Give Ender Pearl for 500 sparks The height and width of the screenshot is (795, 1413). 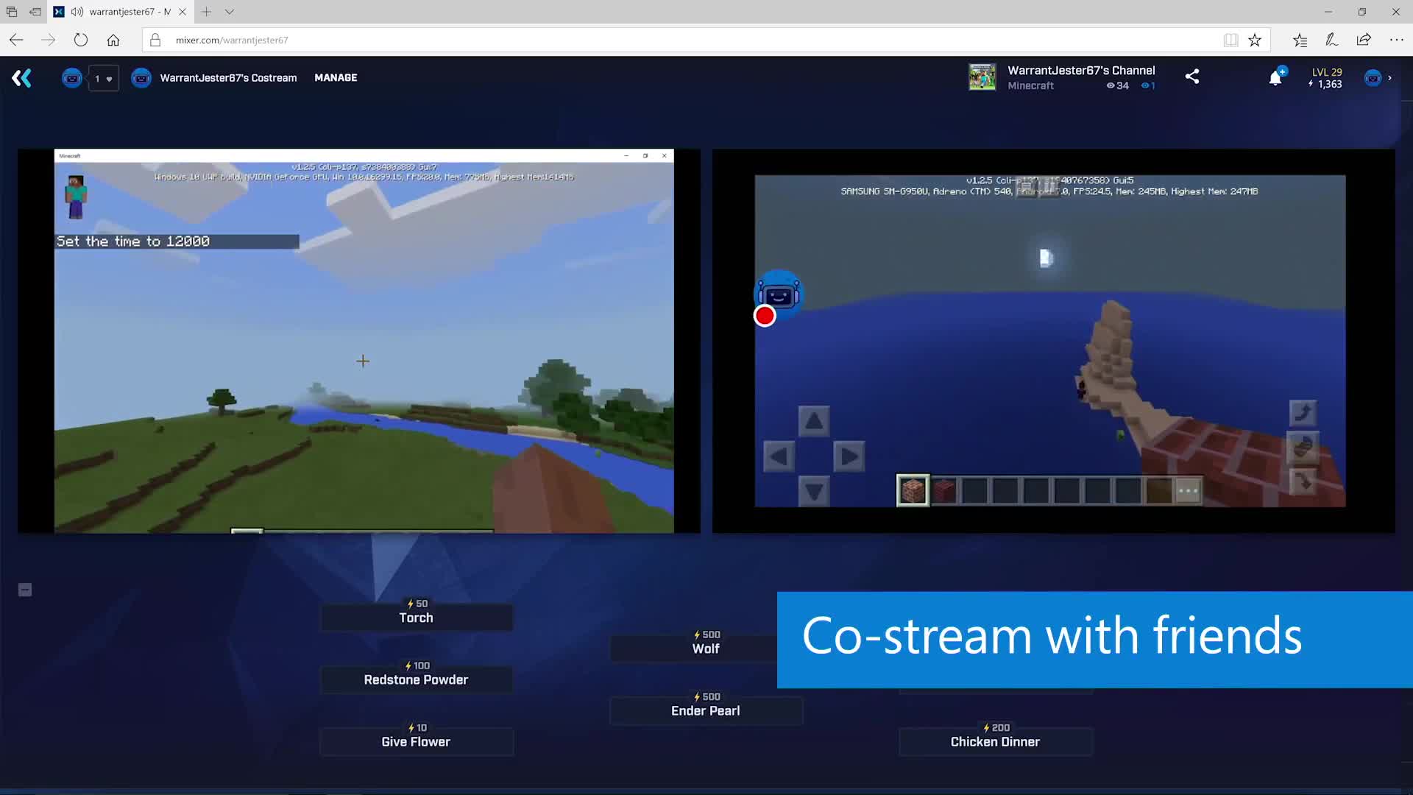pyautogui.click(x=706, y=710)
